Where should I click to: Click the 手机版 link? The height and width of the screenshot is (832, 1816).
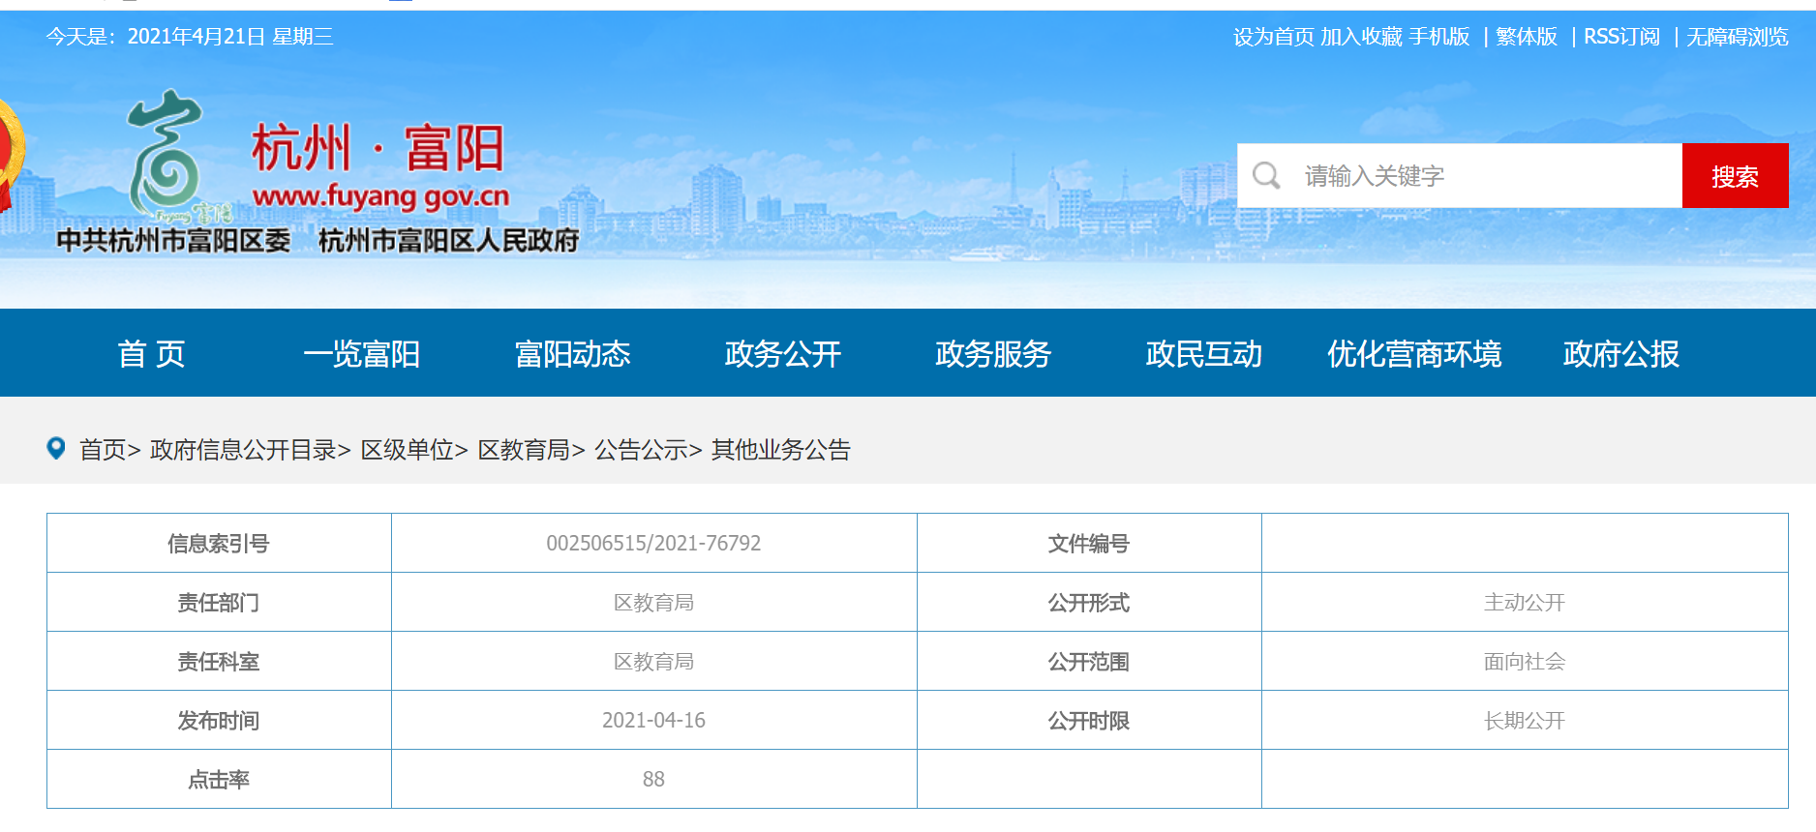tap(1438, 37)
